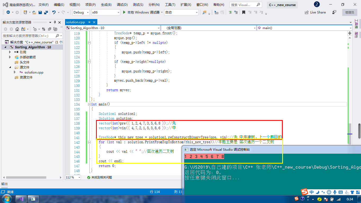Open the 文件(F) menu
Viewport: 361px width, 203px height.
[43, 5]
